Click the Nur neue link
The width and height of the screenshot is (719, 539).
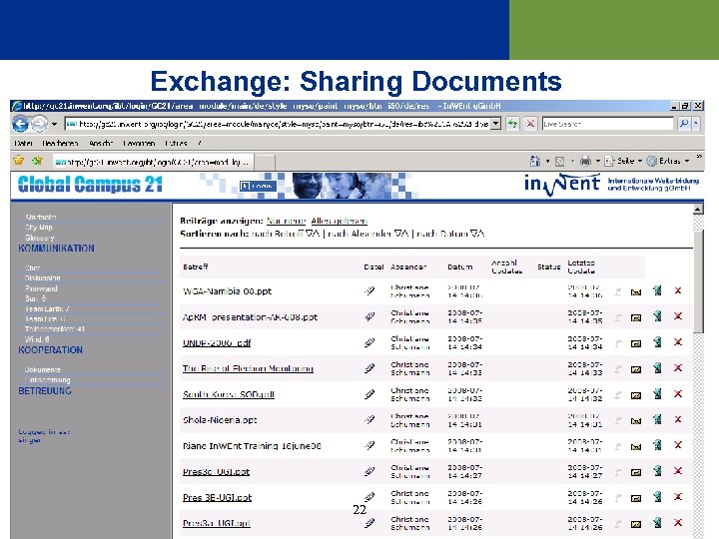coord(287,221)
